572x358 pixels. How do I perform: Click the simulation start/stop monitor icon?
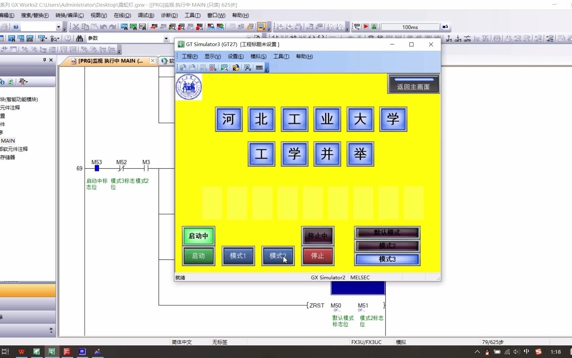(x=262, y=27)
